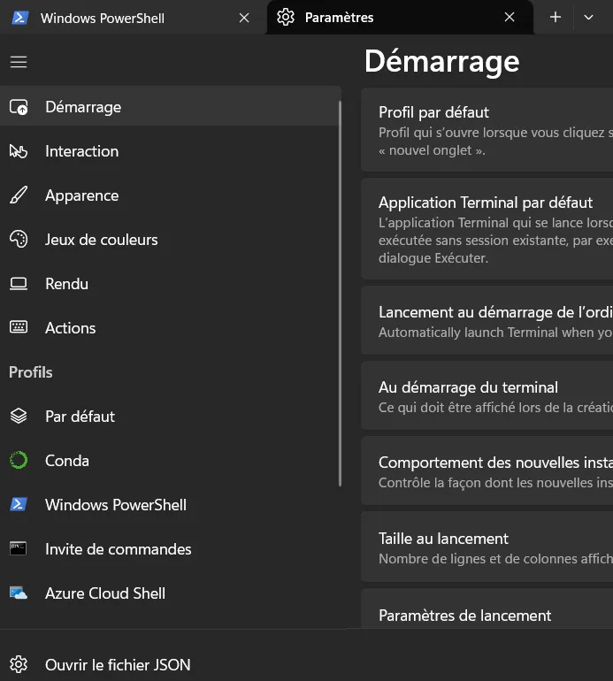Open the Actions settings page
This screenshot has width=613, height=681.
tap(170, 328)
